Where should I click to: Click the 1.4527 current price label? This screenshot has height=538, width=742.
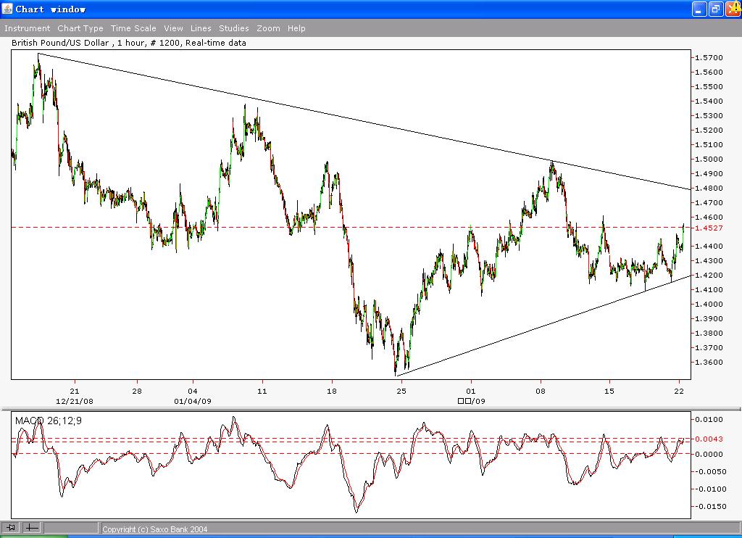click(709, 228)
